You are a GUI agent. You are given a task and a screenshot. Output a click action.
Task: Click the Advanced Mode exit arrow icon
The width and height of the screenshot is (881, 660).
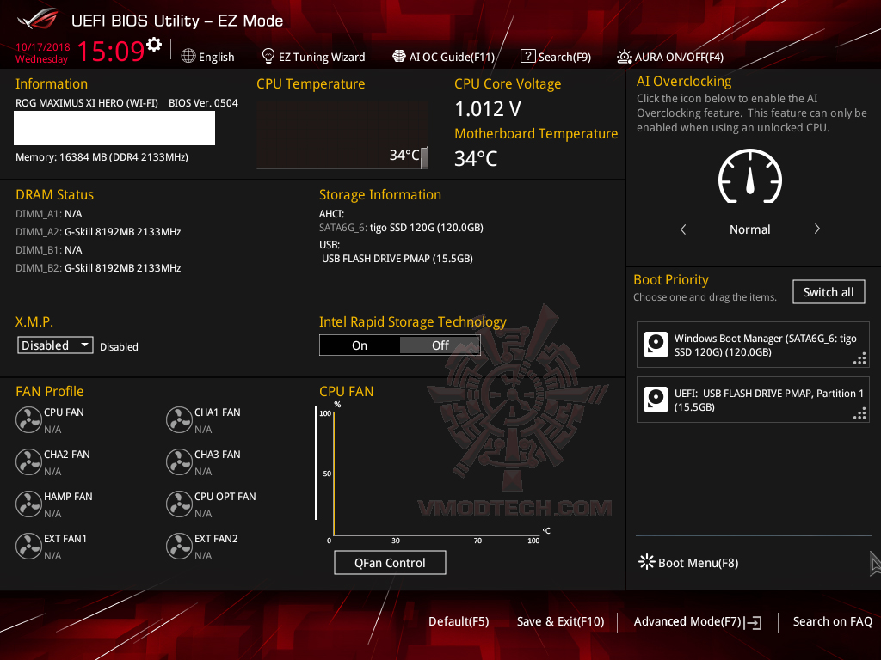click(753, 622)
